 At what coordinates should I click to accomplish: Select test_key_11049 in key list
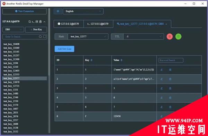click(x=25, y=48)
